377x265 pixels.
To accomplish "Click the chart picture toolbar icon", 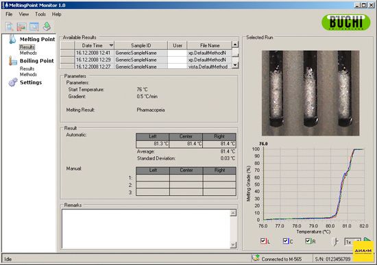I will tap(22, 27).
